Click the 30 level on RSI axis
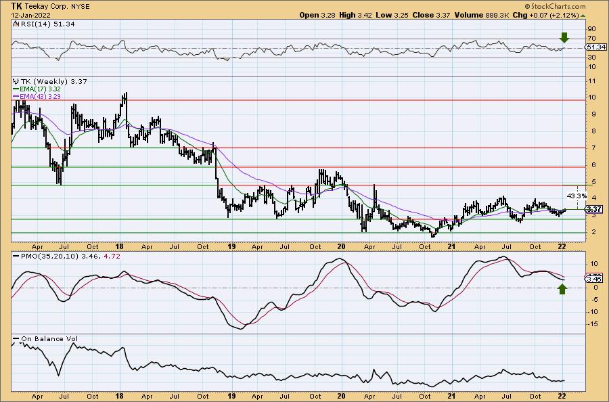Screen dimensions: 609x402 click(591, 58)
